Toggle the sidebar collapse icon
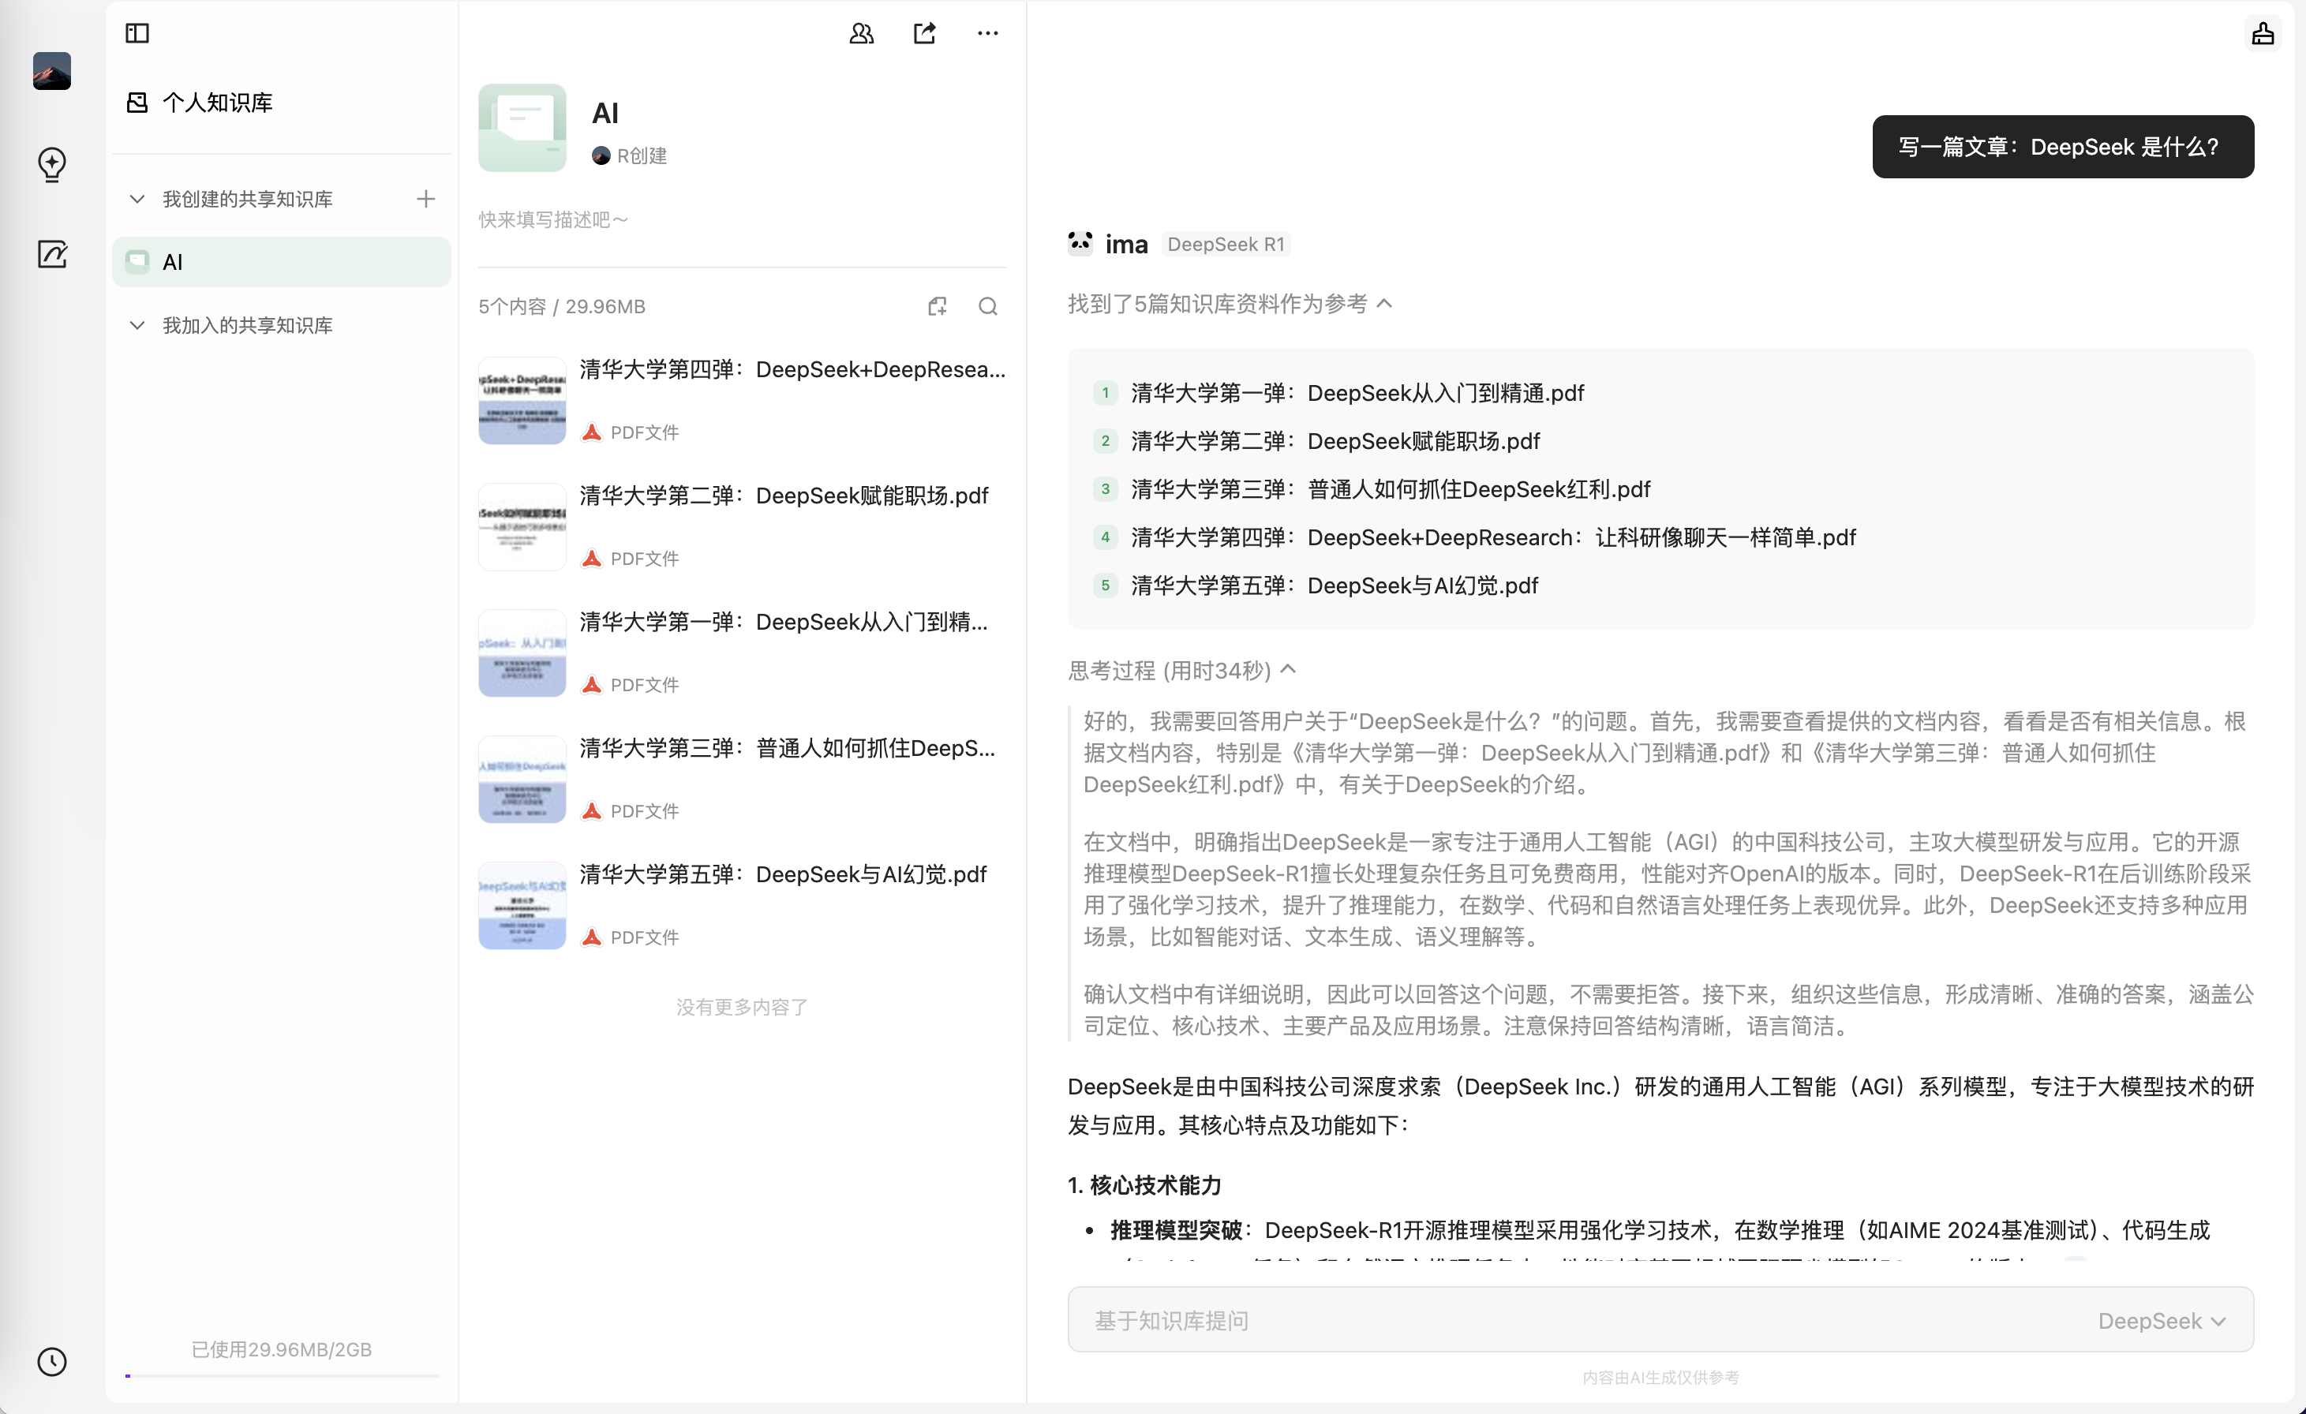 pyautogui.click(x=137, y=34)
